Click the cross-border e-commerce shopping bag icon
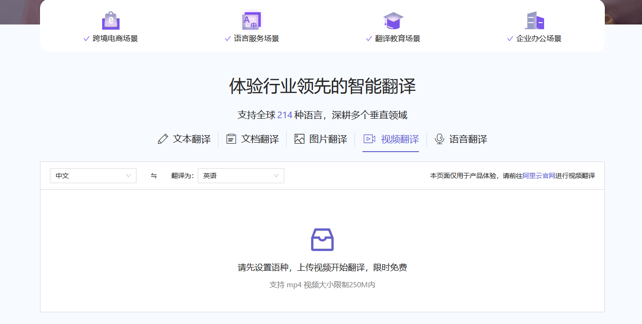The image size is (642, 324). pos(111,21)
